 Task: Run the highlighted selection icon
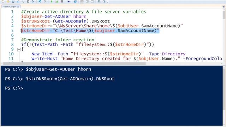pos(57,1)
